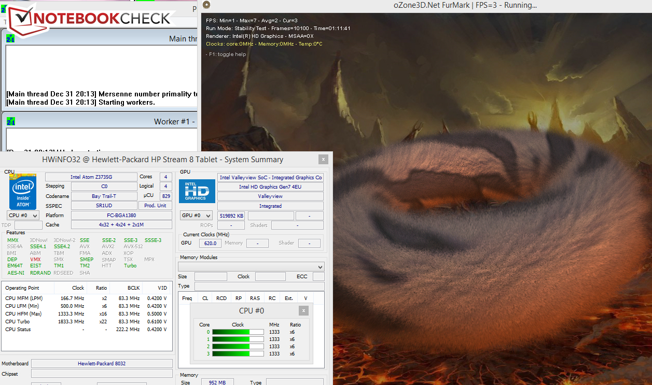Select the CPU Turbo row
The width and height of the screenshot is (652, 385).
[x=87, y=322]
